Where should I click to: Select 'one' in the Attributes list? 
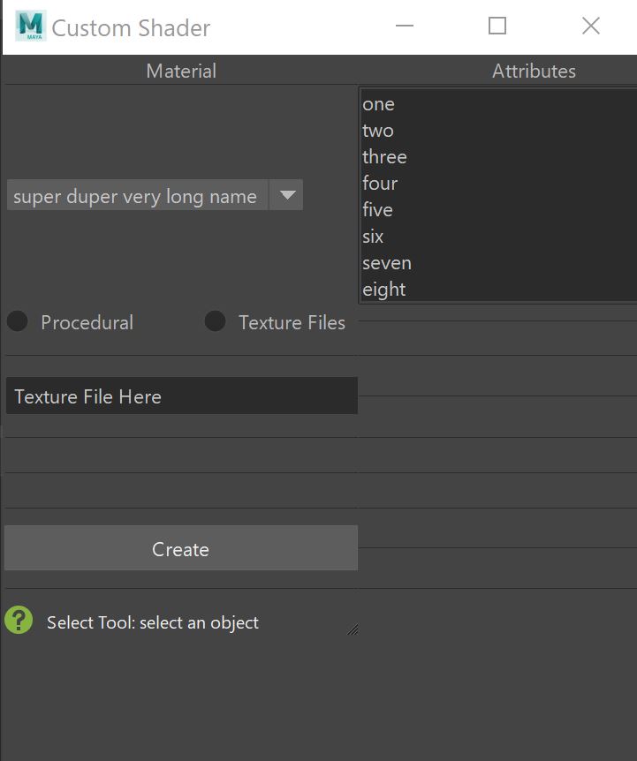(x=378, y=104)
